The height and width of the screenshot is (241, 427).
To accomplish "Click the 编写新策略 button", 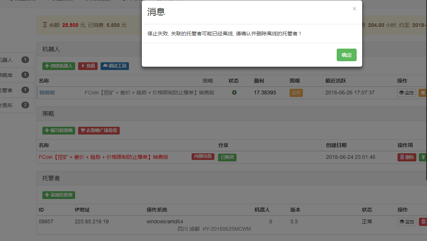I will [59, 130].
